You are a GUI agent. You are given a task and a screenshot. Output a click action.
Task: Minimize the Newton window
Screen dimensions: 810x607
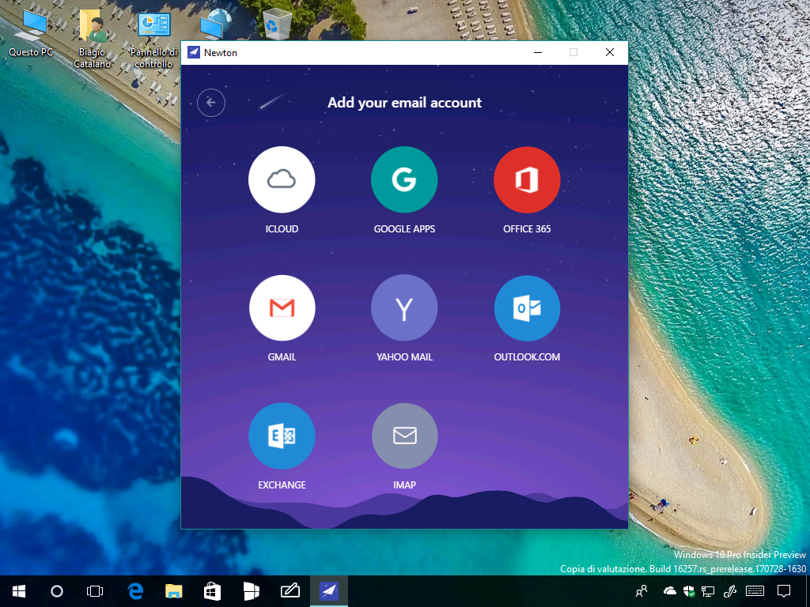pos(538,52)
